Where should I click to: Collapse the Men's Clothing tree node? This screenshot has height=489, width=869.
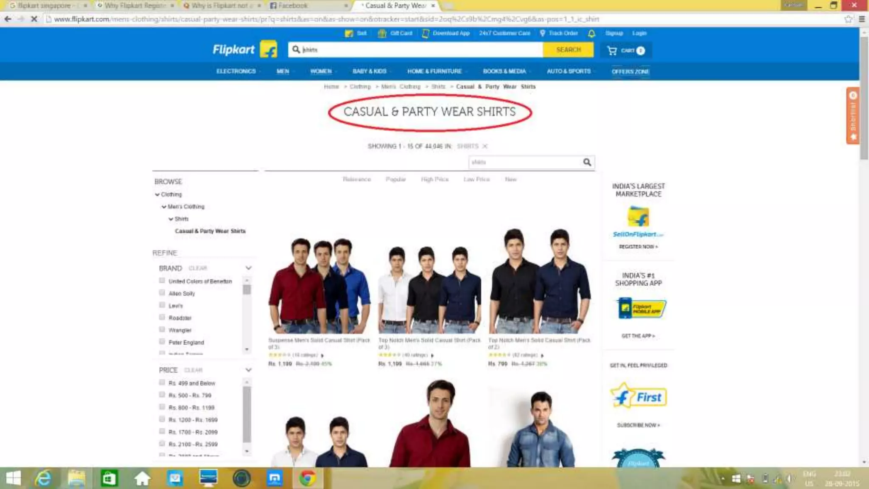click(164, 207)
